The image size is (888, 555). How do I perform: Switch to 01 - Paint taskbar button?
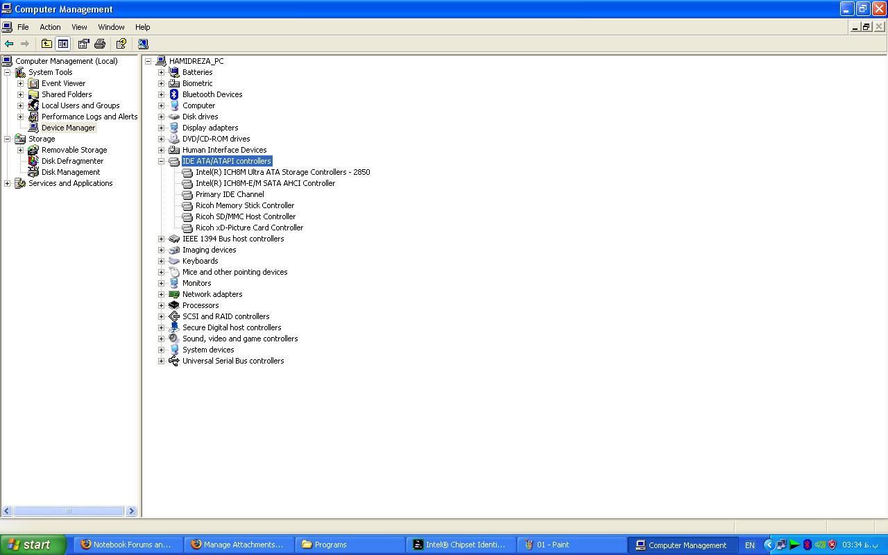point(572,545)
